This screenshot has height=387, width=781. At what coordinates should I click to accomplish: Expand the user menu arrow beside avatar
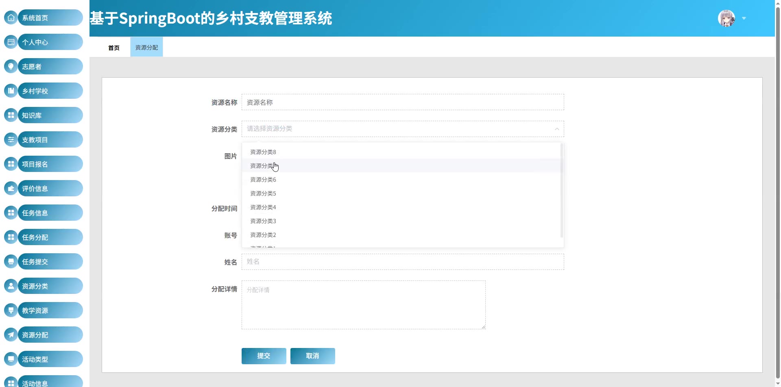744,18
